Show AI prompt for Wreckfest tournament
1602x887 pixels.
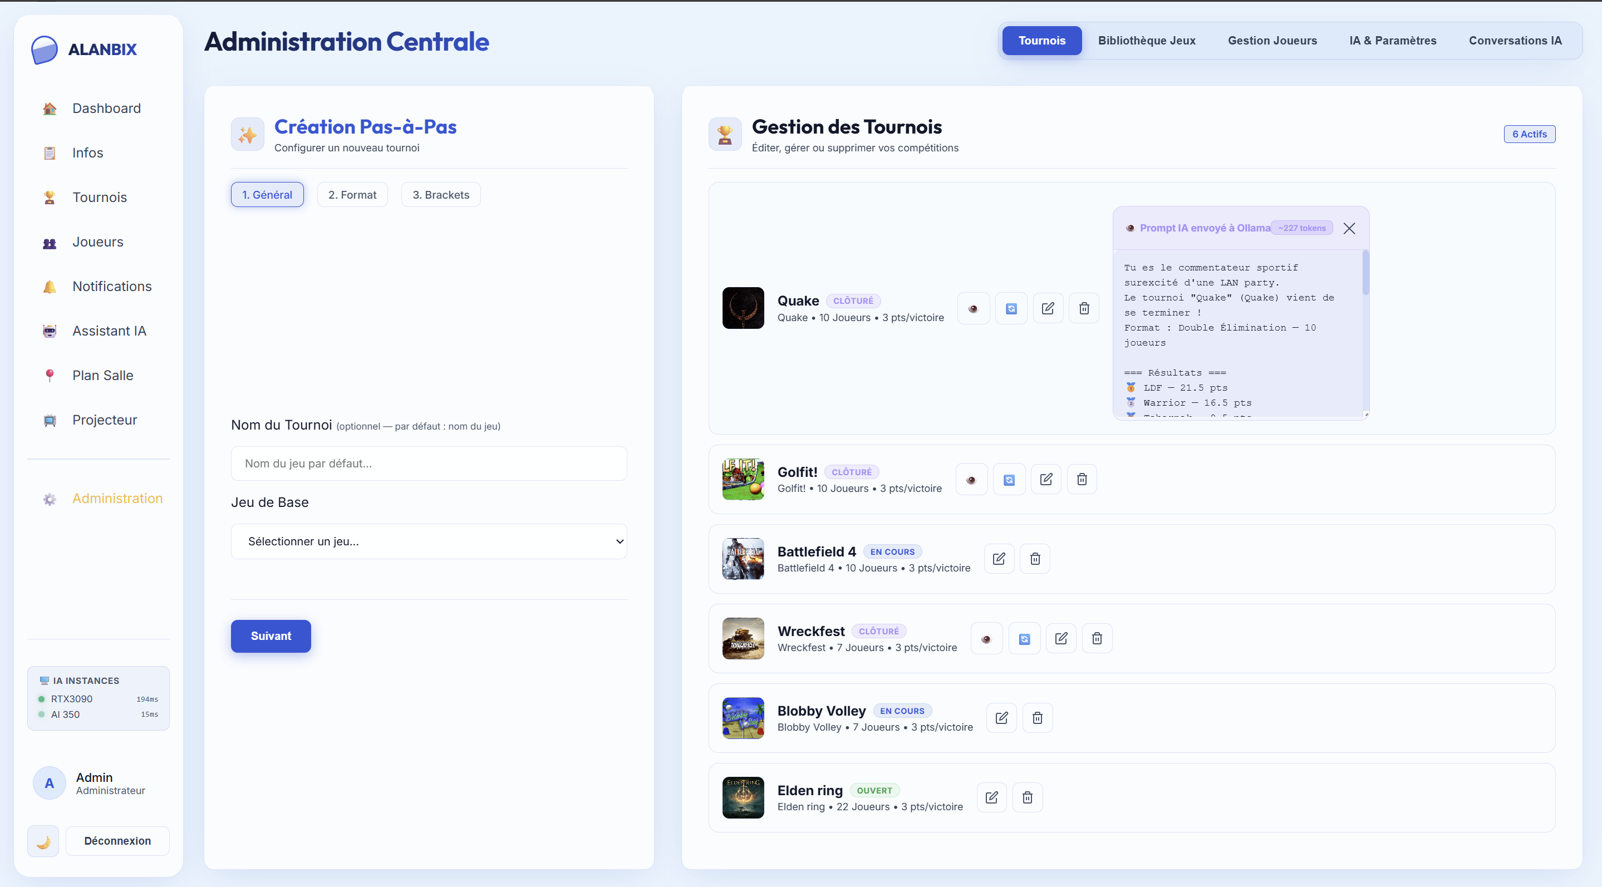[x=986, y=638]
